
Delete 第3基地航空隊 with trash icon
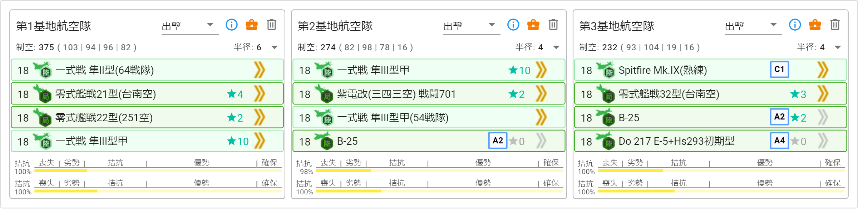click(835, 25)
